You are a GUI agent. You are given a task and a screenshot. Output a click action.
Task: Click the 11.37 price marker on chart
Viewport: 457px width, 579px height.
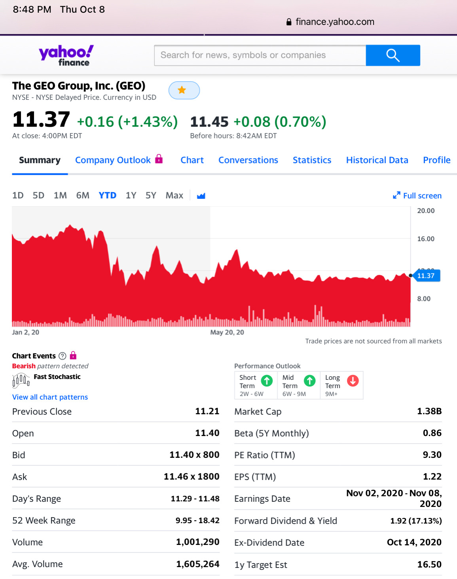tap(426, 276)
